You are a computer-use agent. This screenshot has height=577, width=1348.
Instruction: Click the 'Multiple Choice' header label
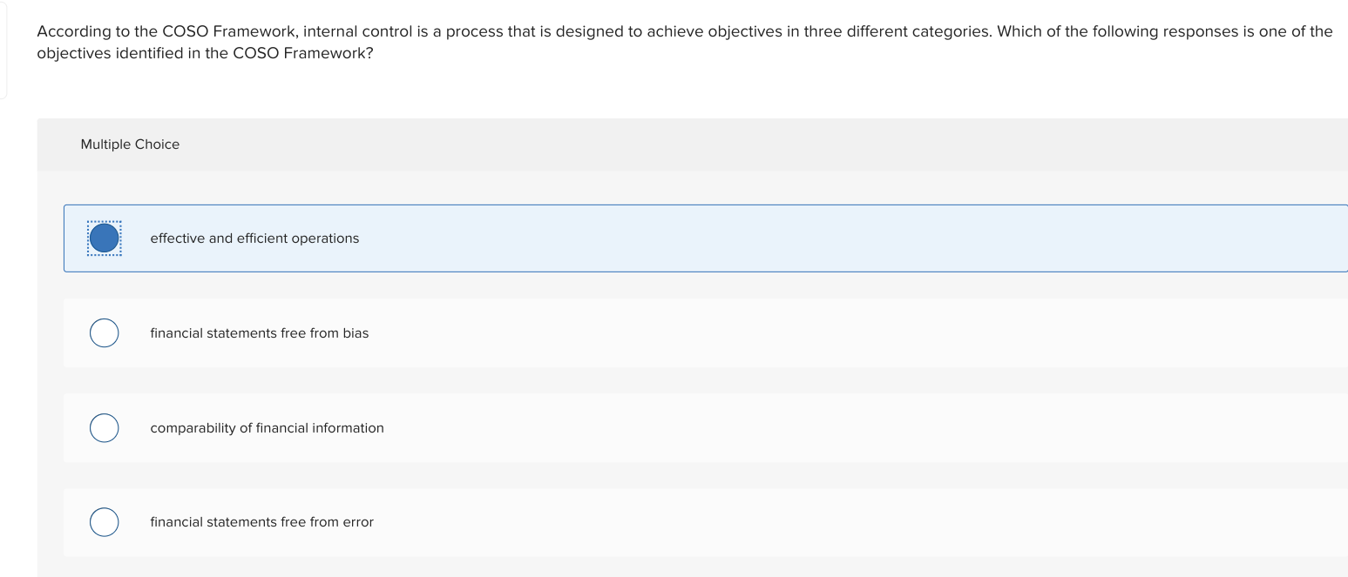click(x=130, y=144)
